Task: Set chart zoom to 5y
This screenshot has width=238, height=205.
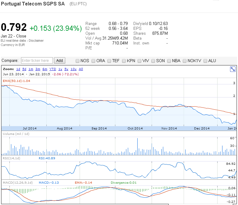Action: click(x=66, y=69)
